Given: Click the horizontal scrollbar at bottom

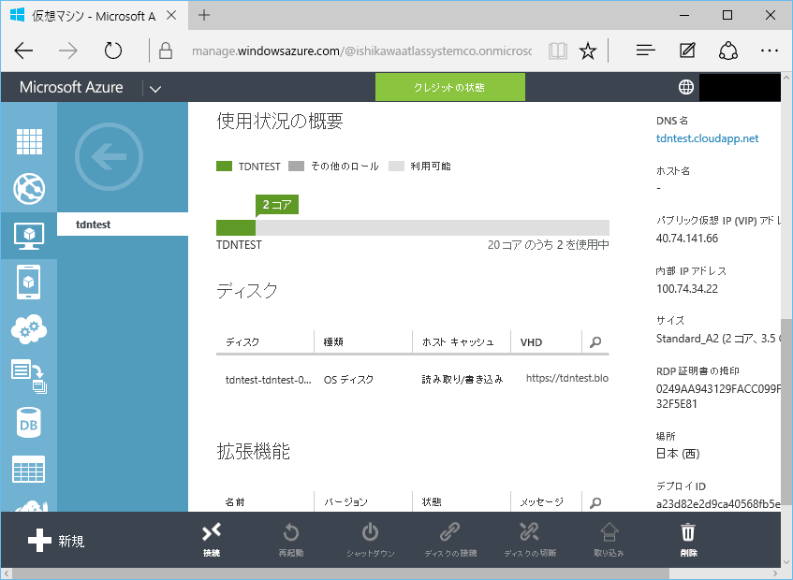Looking at the screenshot, I should coord(341,573).
